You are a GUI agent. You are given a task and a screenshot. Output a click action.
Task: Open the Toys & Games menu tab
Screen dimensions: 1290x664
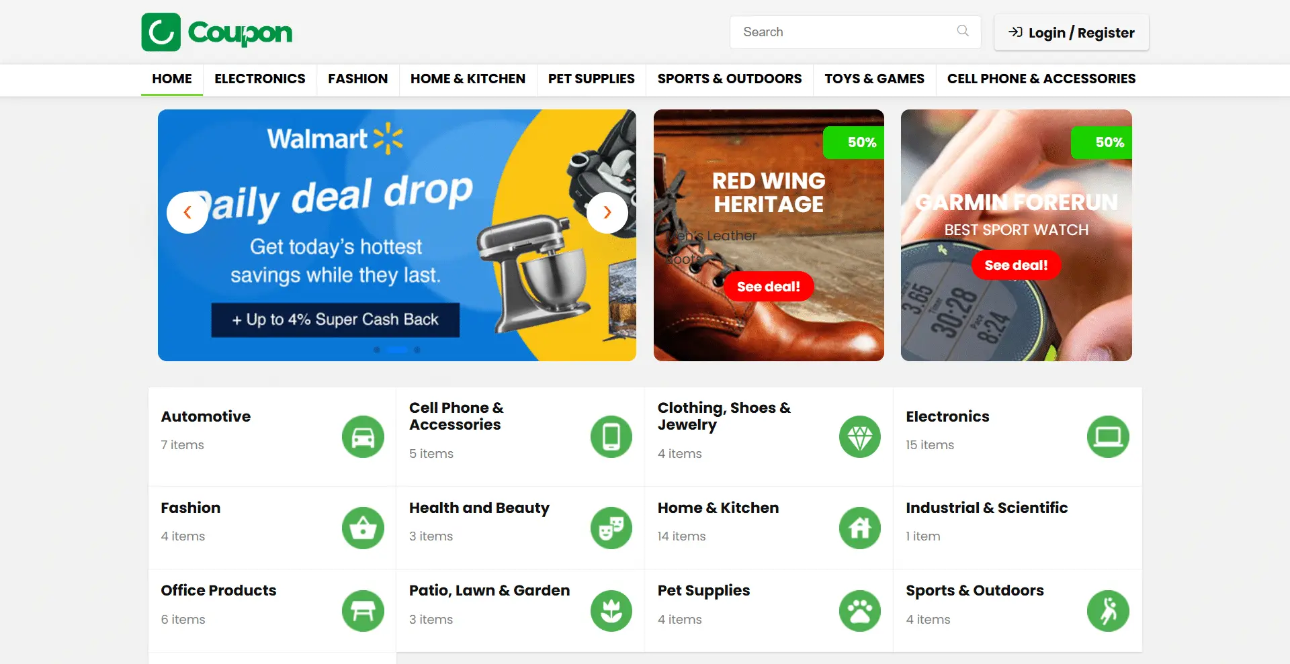click(x=874, y=79)
